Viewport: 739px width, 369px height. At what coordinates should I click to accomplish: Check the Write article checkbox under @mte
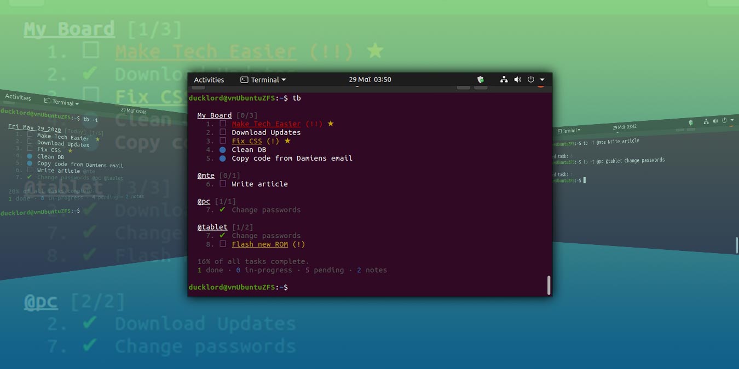[222, 184]
